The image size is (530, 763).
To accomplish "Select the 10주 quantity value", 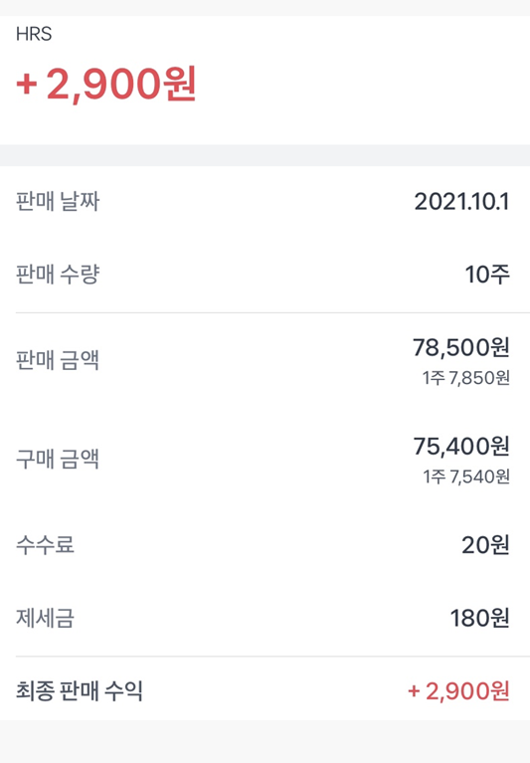I will pyautogui.click(x=487, y=275).
